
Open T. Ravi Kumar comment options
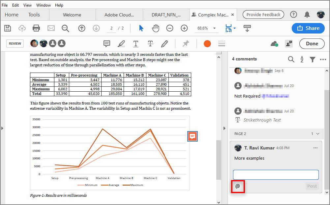coord(315,148)
